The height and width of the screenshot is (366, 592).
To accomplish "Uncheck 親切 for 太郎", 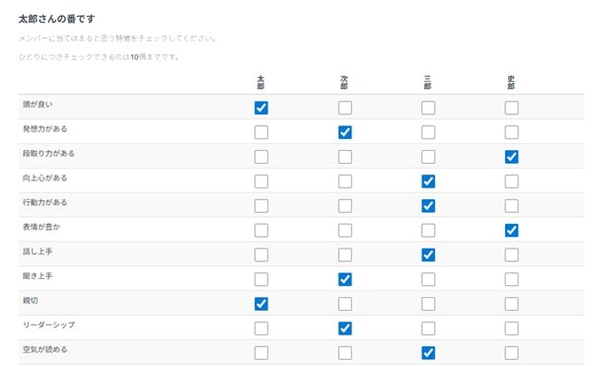I will tap(261, 304).
